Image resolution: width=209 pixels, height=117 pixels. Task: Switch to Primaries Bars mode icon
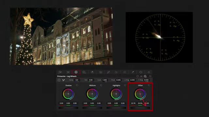pyautogui.click(x=141, y=76)
